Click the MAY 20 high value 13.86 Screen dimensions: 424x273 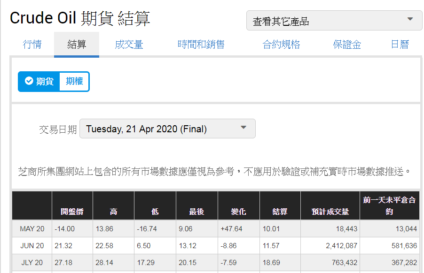click(x=104, y=229)
